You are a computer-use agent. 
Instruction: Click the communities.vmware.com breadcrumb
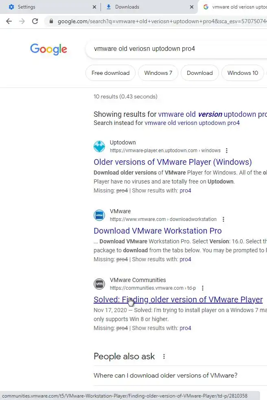(153, 288)
